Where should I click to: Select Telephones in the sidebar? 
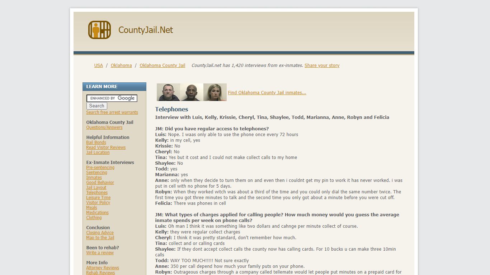[x=97, y=193]
